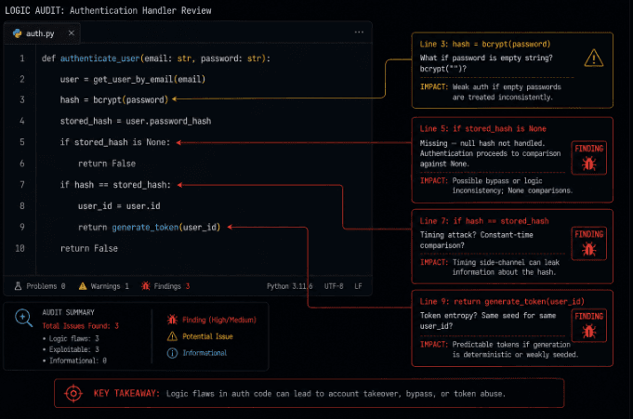Click 'Informational: 0' summary entry
Image resolution: width=633 pixels, height=419 pixels.
78,360
